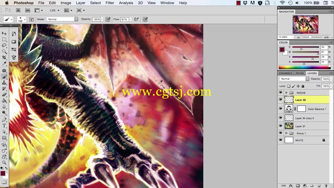Screen dimensions: 334x188
Task: Open the Tool Preset picker
Action: 8,19
